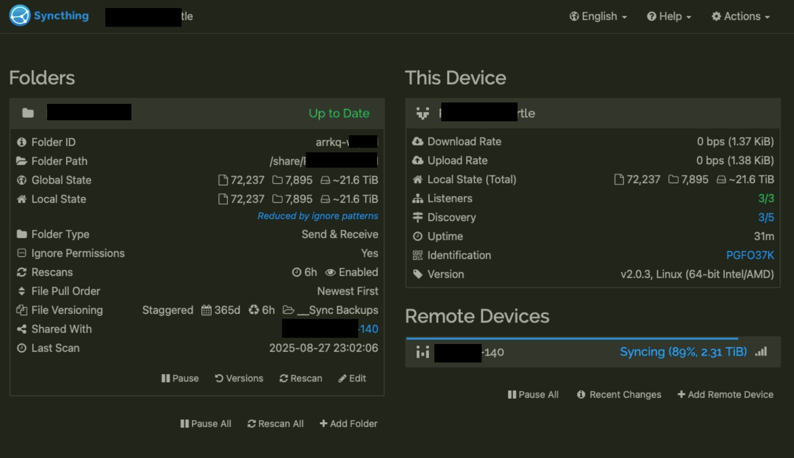Collapse the Up to Date folder panel
Image resolution: width=794 pixels, height=458 pixels.
point(338,113)
